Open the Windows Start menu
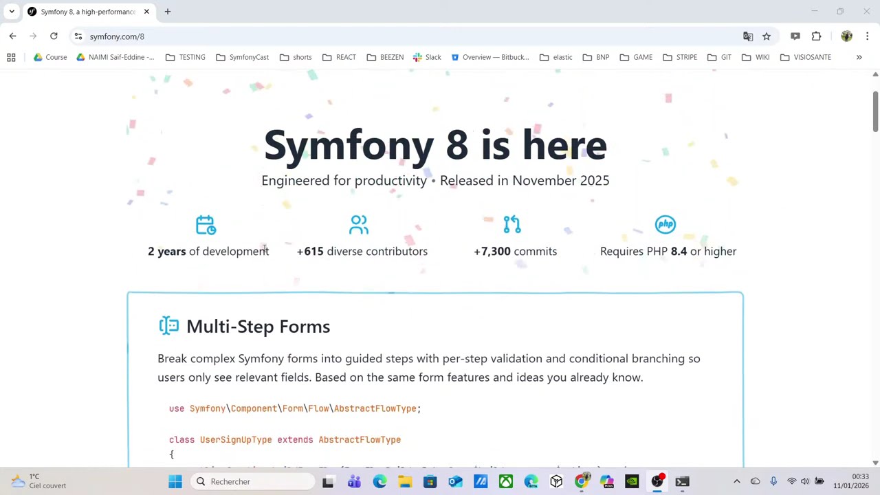Viewport: 880px width, 495px height. pyautogui.click(x=175, y=481)
